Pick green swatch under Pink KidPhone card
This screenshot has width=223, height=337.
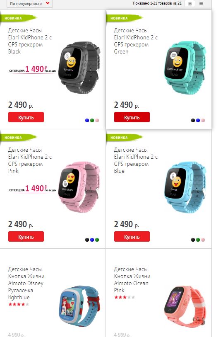point(97,240)
